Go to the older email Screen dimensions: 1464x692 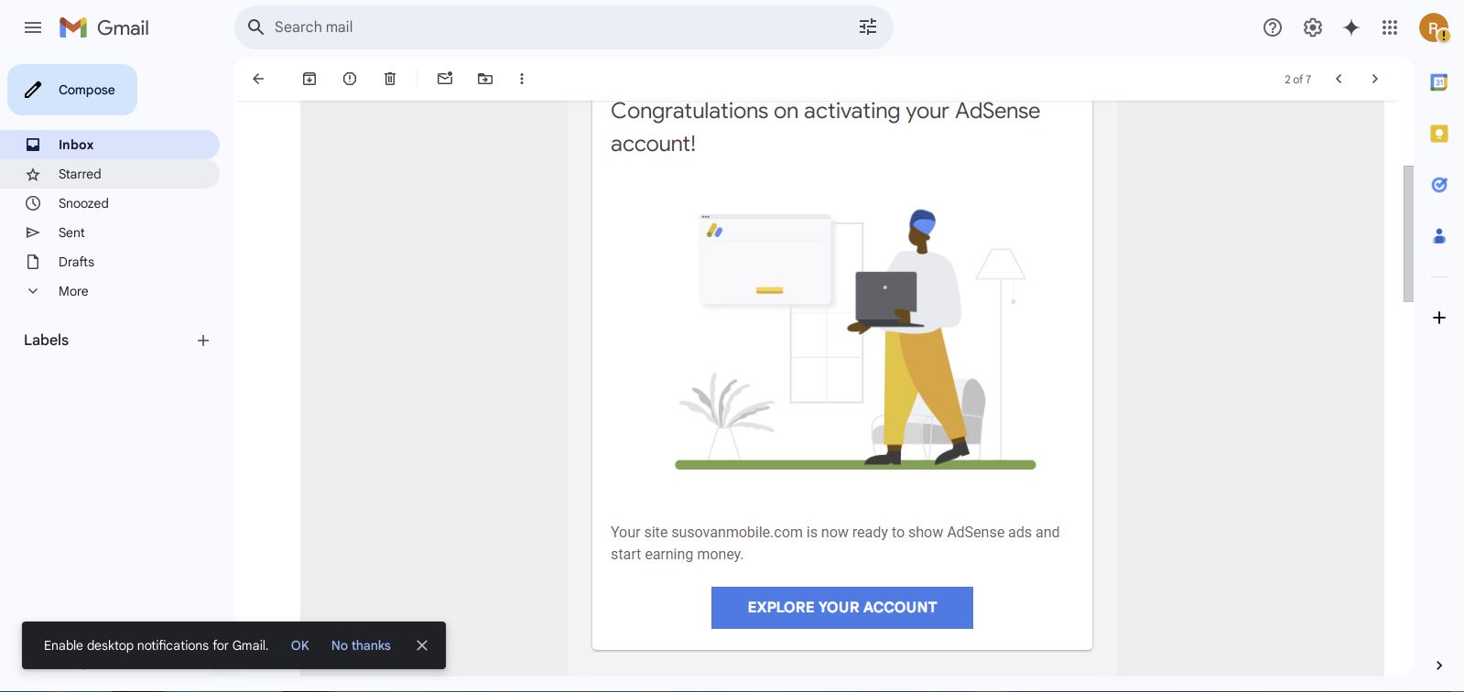point(1374,79)
